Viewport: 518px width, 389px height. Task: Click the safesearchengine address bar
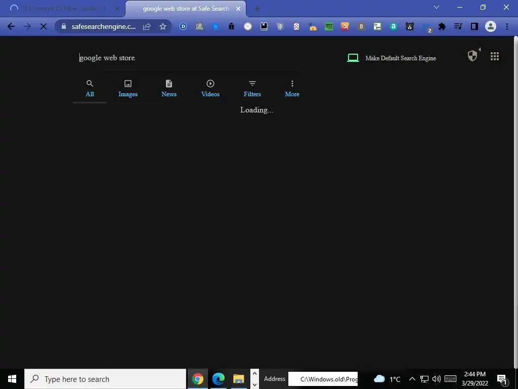[104, 26]
